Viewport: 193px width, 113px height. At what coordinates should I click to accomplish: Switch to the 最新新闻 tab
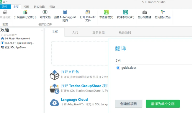tap(125, 33)
